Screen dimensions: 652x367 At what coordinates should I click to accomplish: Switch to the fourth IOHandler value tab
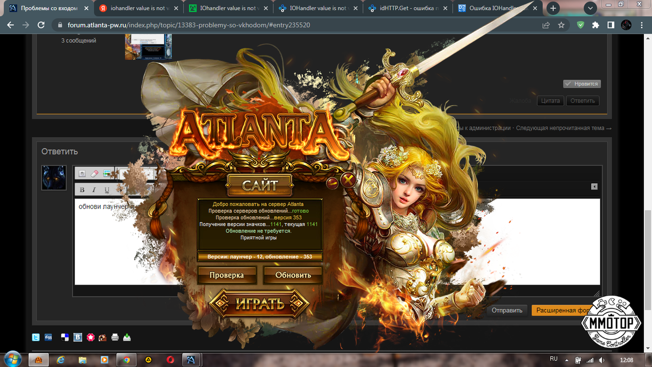(x=317, y=8)
